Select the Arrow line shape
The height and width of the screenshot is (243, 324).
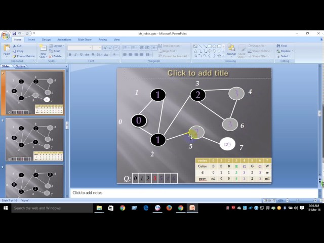coord(205,46)
